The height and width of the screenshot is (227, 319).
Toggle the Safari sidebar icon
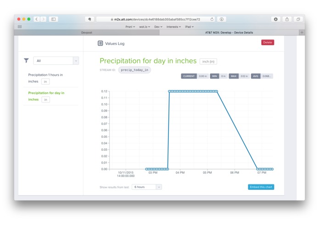click(54, 19)
